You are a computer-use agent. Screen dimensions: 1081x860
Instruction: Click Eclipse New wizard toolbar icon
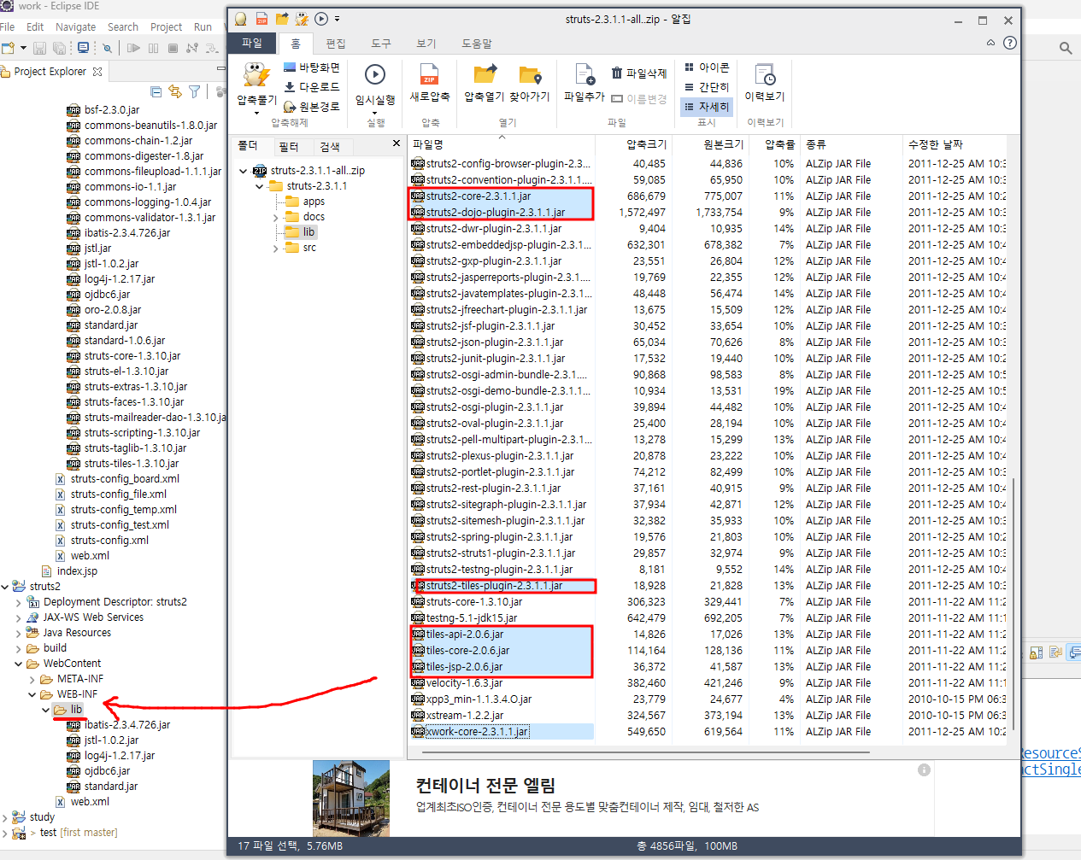[8, 48]
